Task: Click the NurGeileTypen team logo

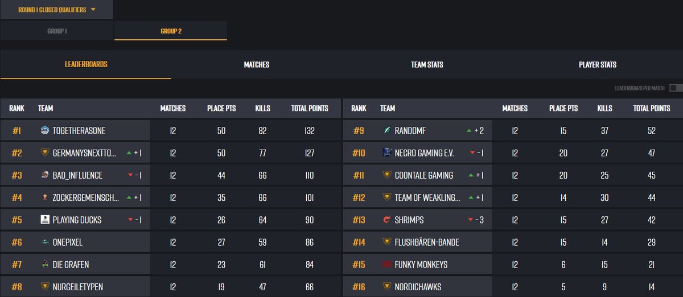Action: click(x=45, y=287)
